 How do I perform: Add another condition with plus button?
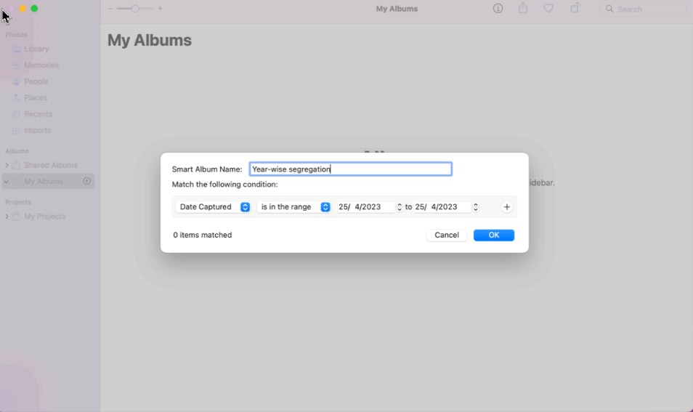pyautogui.click(x=507, y=207)
